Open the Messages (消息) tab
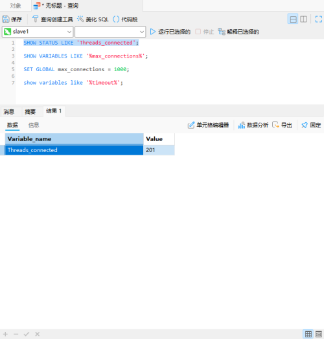Image resolution: width=324 pixels, height=339 pixels. 9,112
